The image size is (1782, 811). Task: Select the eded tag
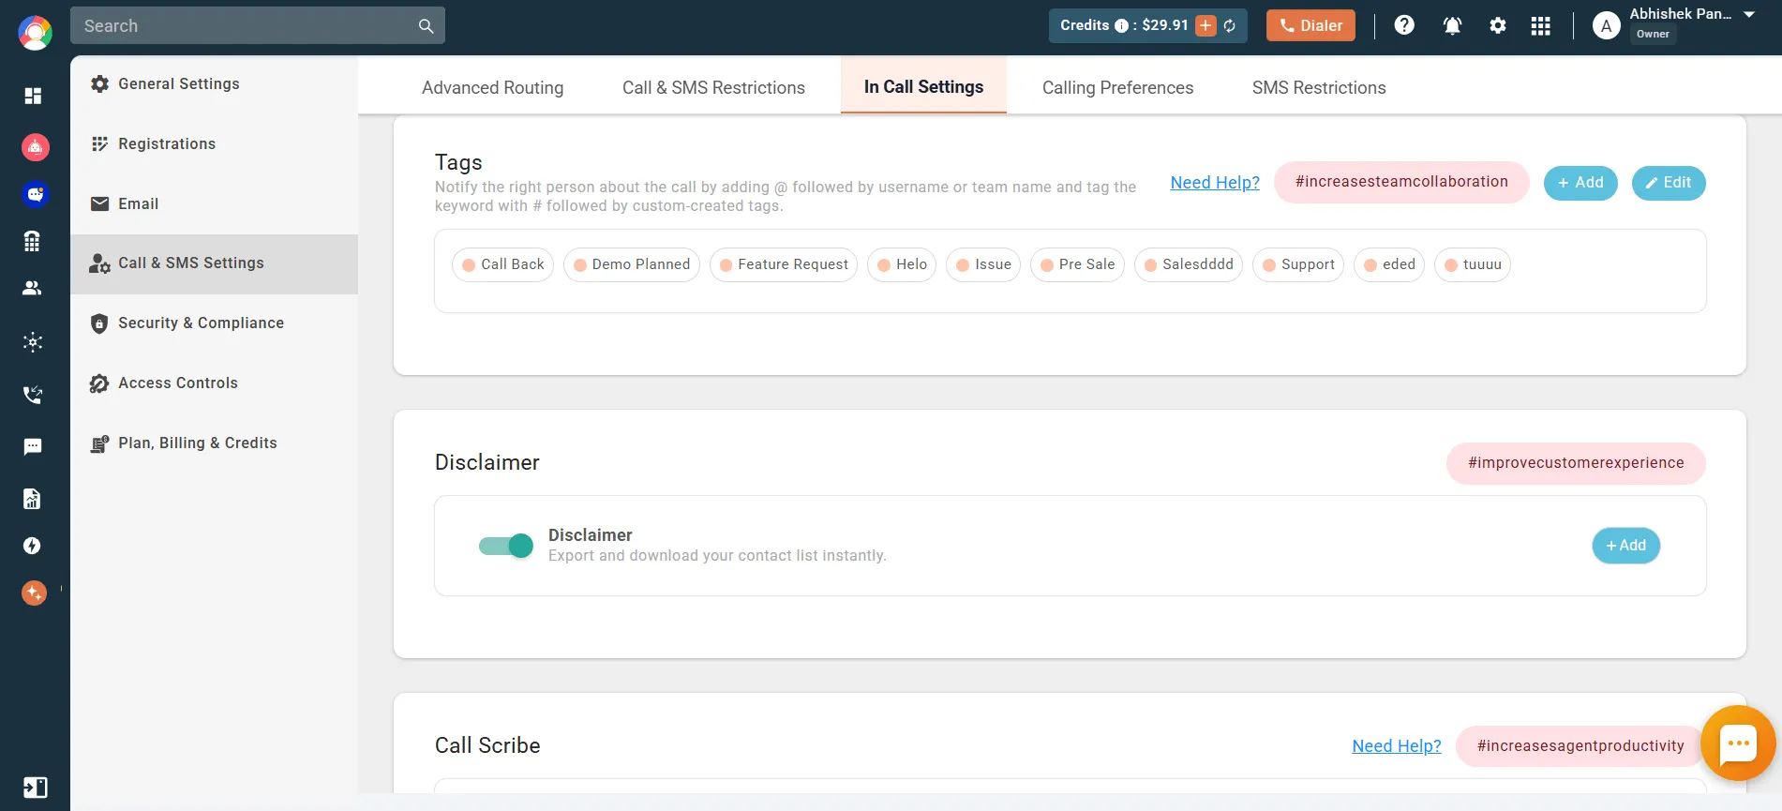pyautogui.click(x=1389, y=264)
